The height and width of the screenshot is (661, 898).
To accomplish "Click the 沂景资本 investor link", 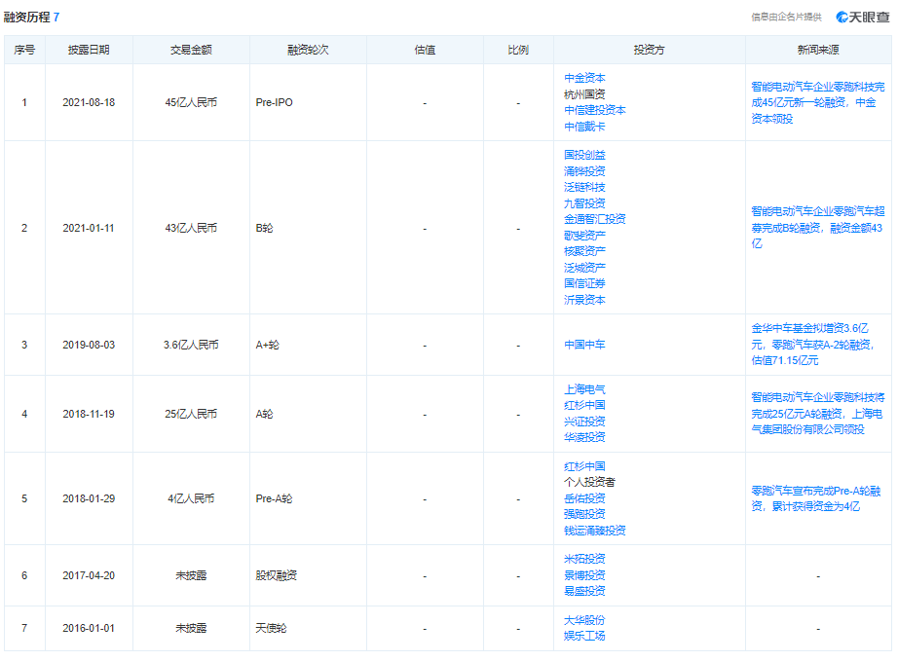I will click(584, 300).
